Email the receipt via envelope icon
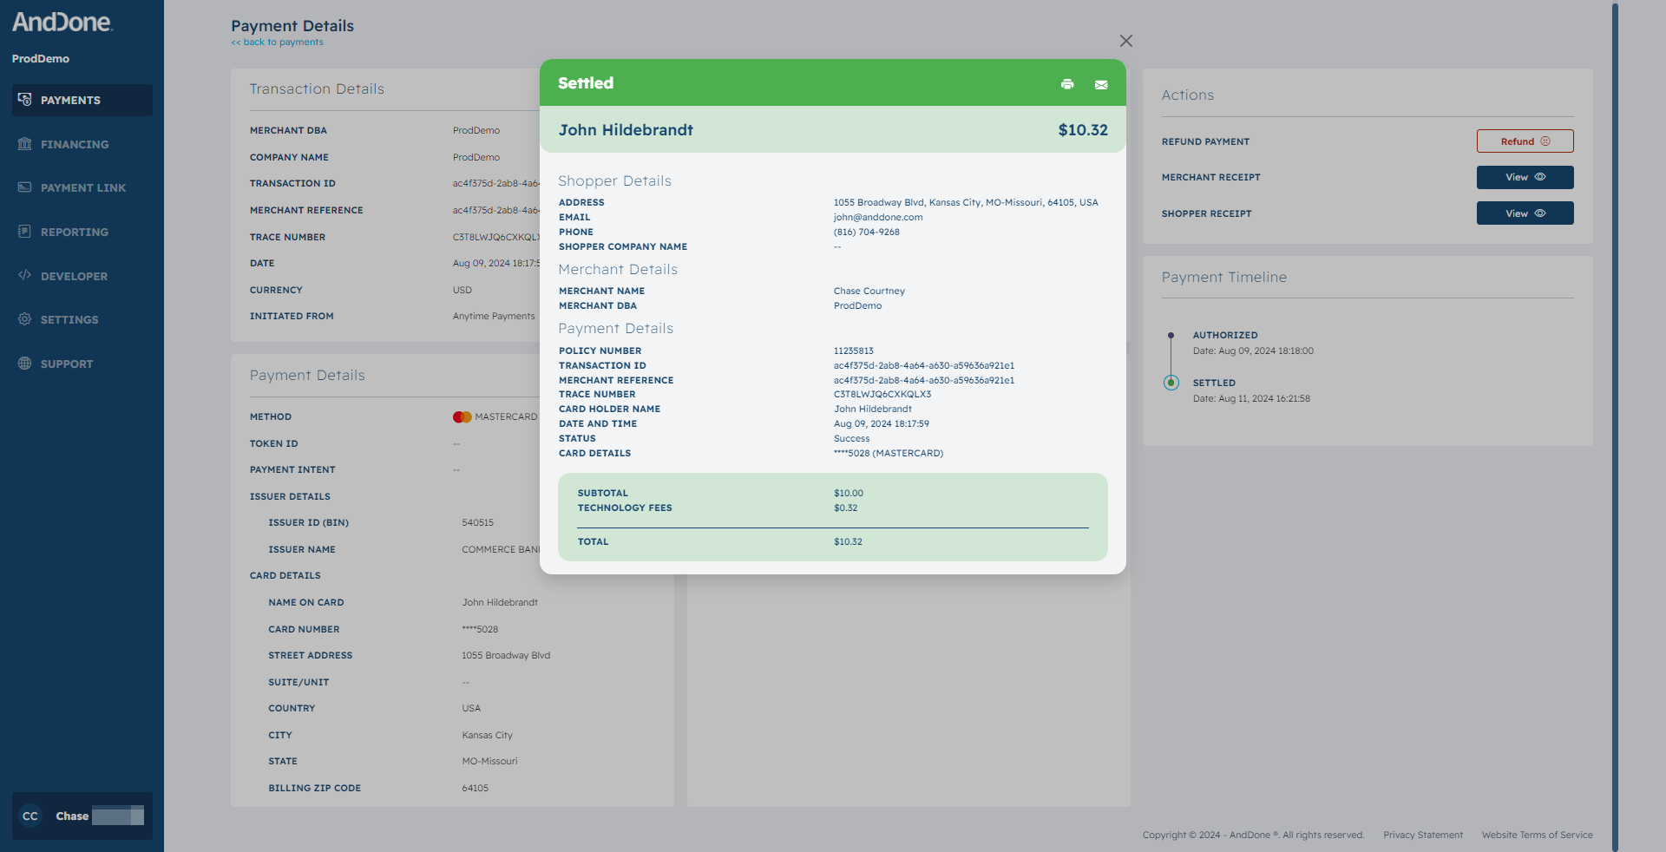Screen dimensions: 1666x852 (x=1101, y=85)
